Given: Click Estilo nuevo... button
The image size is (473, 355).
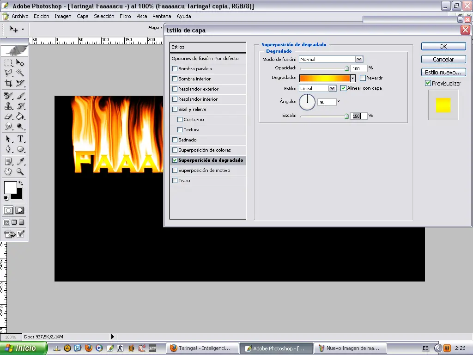Looking at the screenshot, I should [x=443, y=72].
